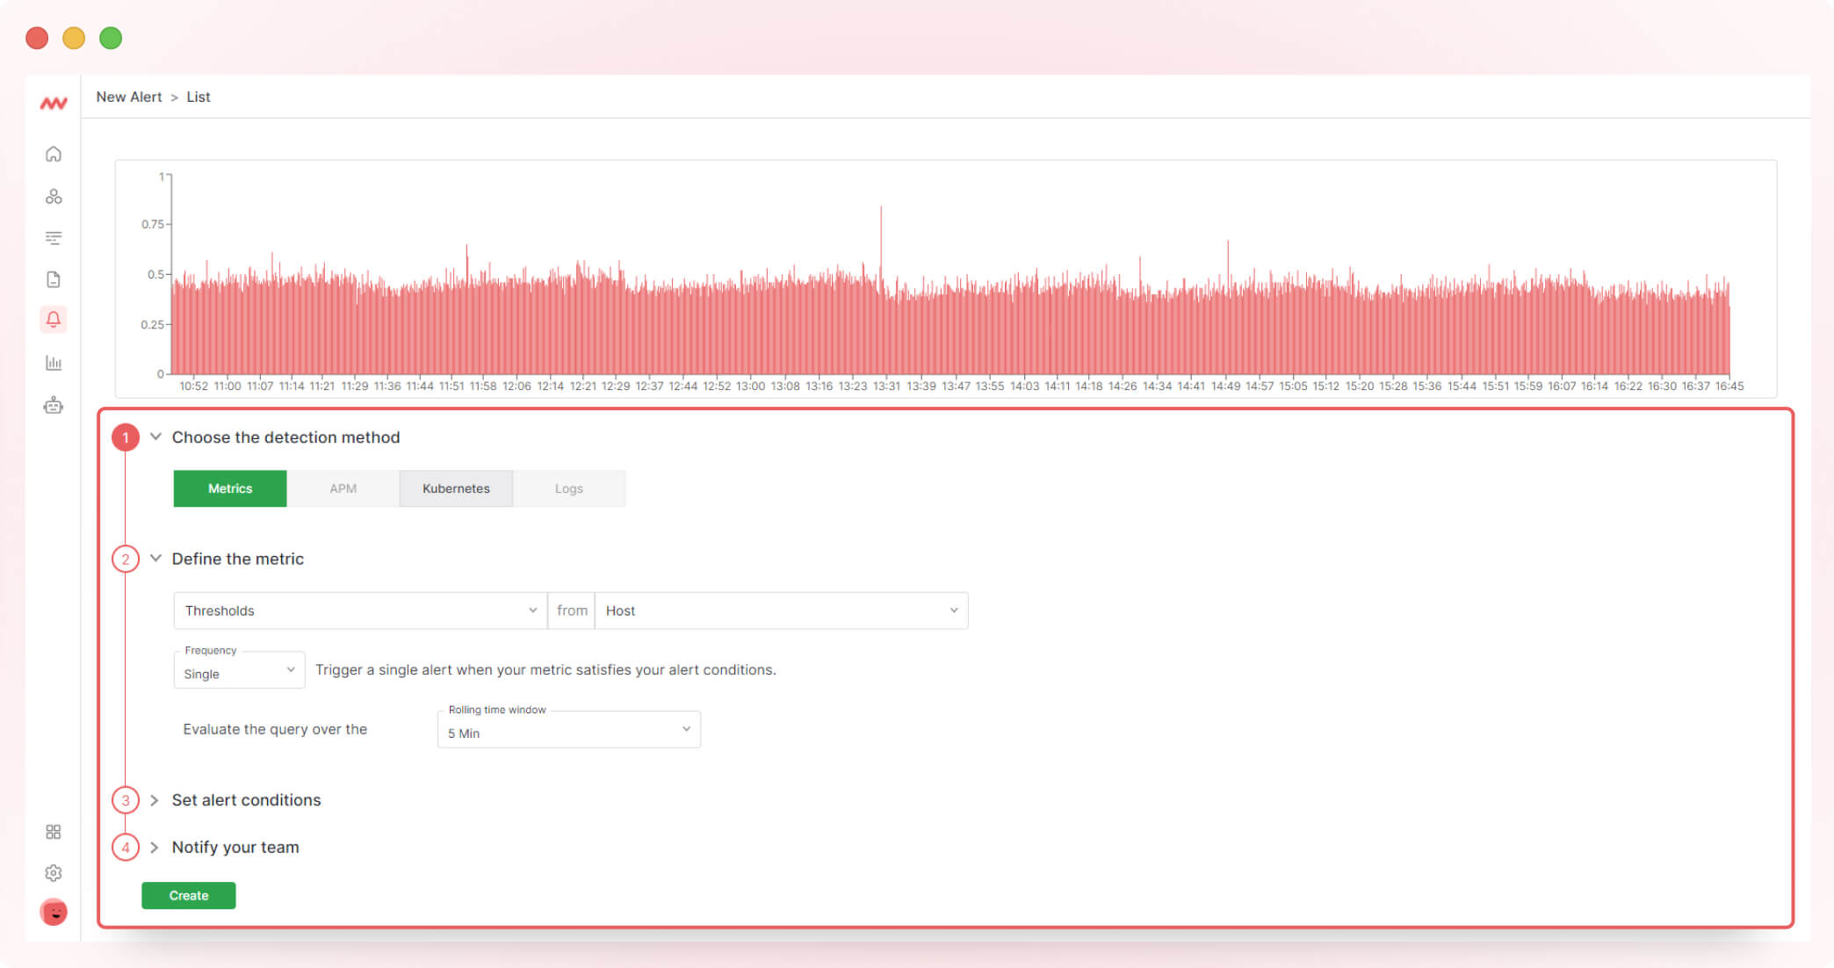
Task: Open the settings gear icon
Action: pyautogui.click(x=54, y=873)
